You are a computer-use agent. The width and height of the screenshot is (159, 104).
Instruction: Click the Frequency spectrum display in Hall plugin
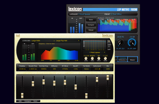click(x=59, y=52)
